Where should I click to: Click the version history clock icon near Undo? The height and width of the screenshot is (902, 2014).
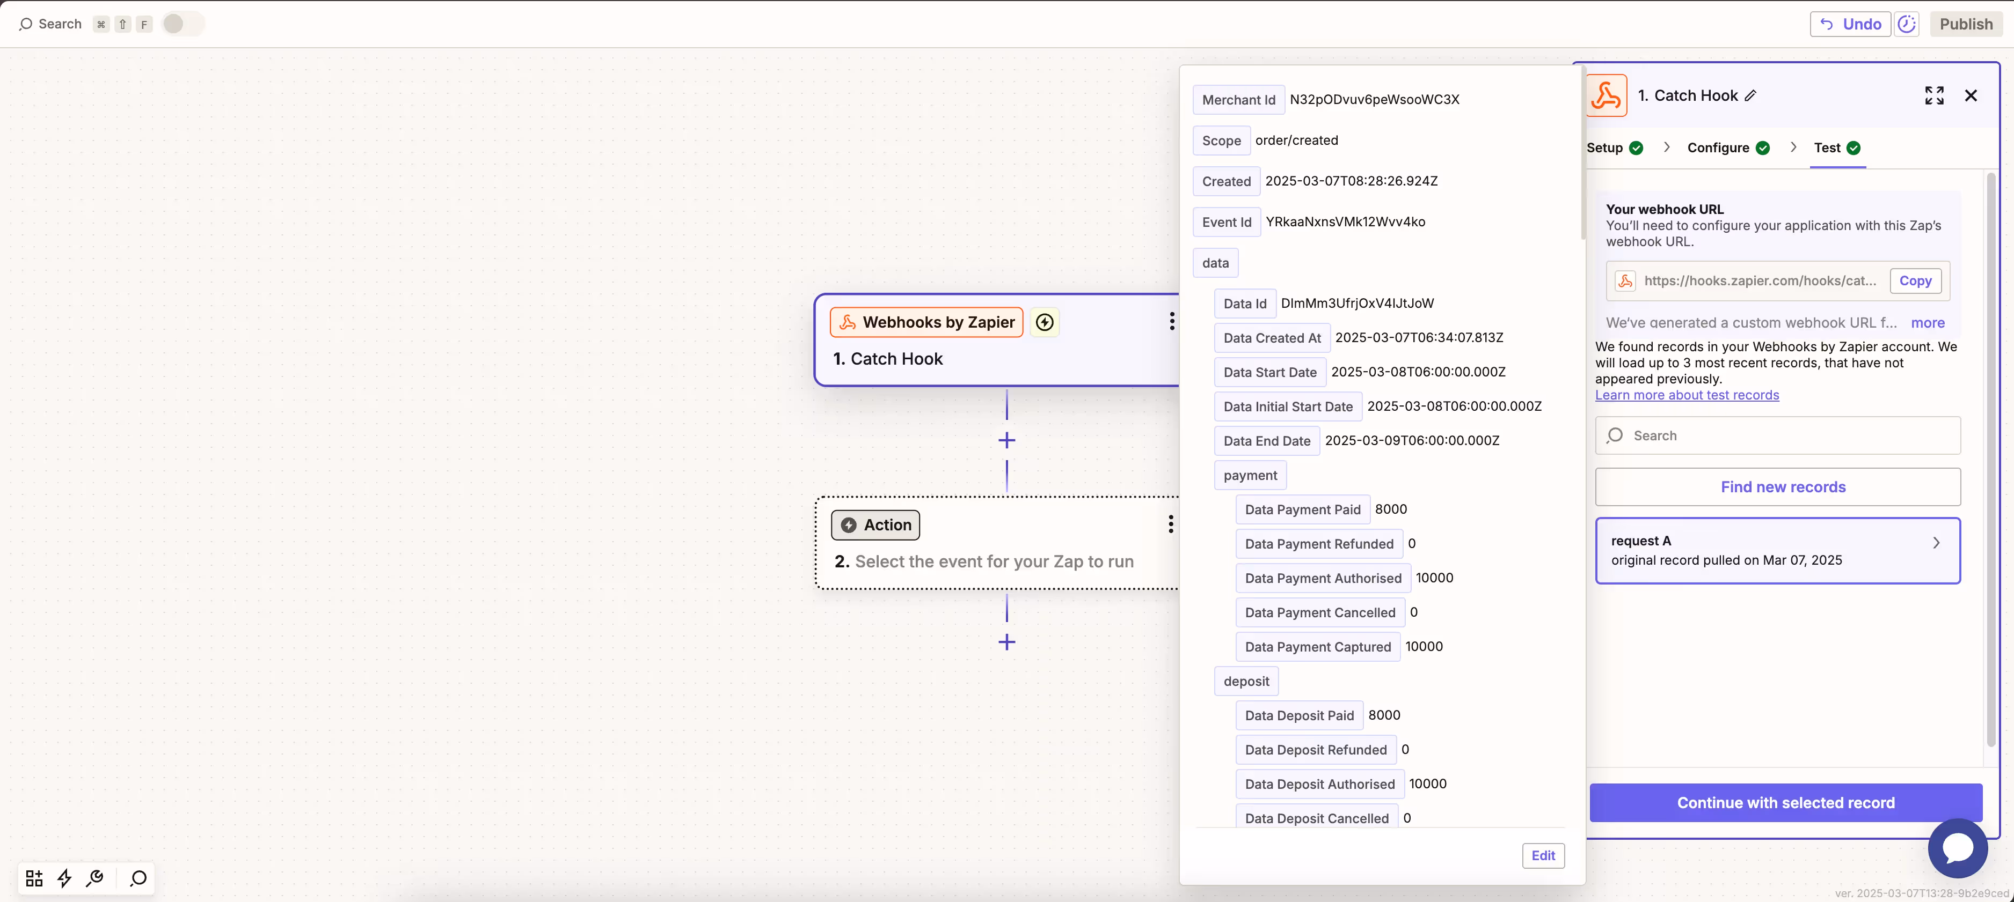point(1906,24)
